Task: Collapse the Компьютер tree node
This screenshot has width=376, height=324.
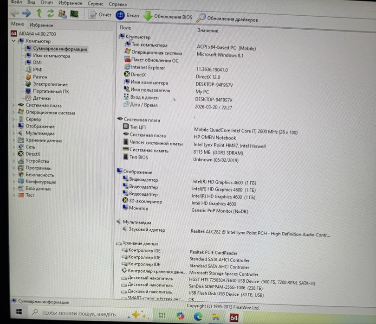Action: point(14,41)
